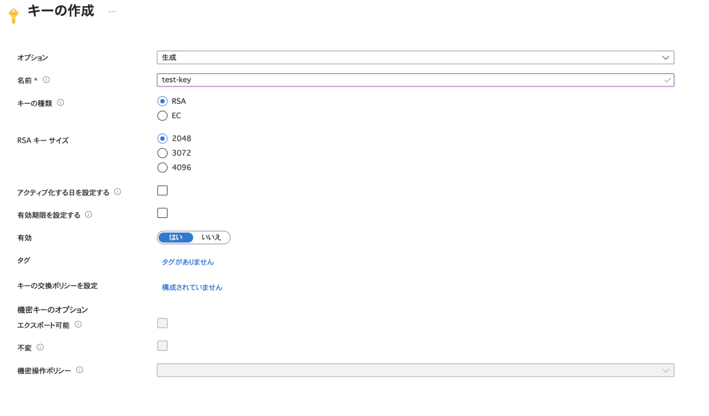
Task: Enable アクティブ化する日を設定する checkbox
Action: (163, 190)
